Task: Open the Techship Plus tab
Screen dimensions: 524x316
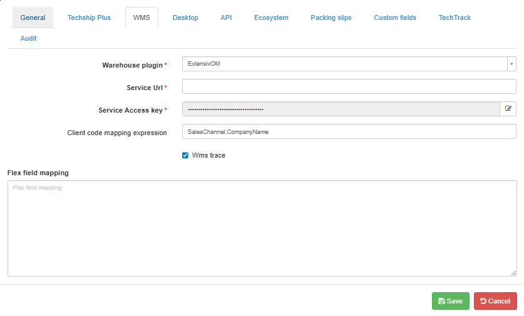Action: tap(89, 18)
